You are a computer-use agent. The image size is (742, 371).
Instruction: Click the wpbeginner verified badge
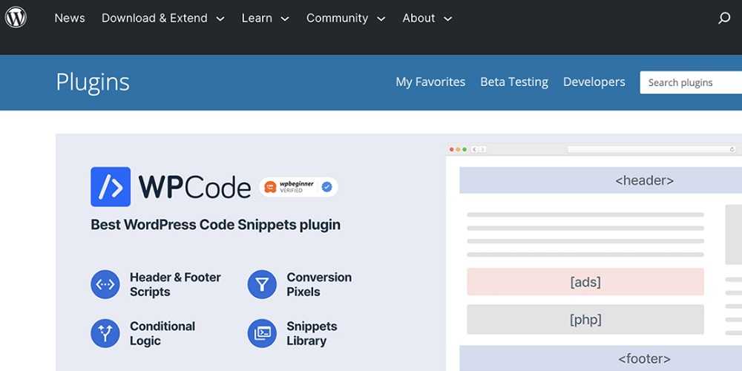pyautogui.click(x=298, y=187)
